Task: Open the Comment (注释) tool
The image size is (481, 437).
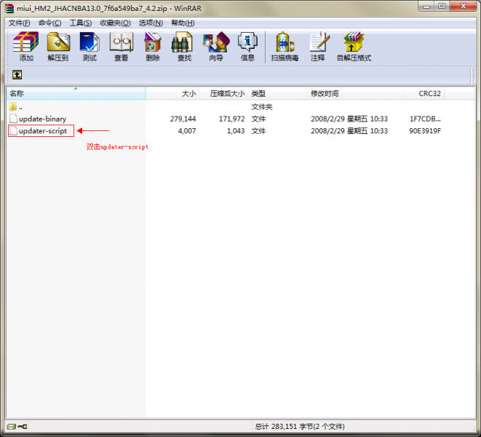Action: (x=318, y=46)
